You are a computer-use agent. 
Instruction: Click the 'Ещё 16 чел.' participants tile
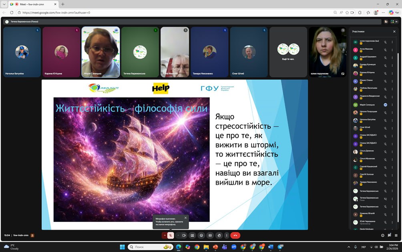[288, 52]
